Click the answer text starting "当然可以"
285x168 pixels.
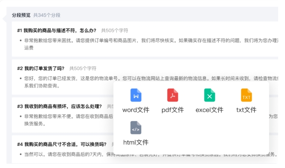pos(151,154)
